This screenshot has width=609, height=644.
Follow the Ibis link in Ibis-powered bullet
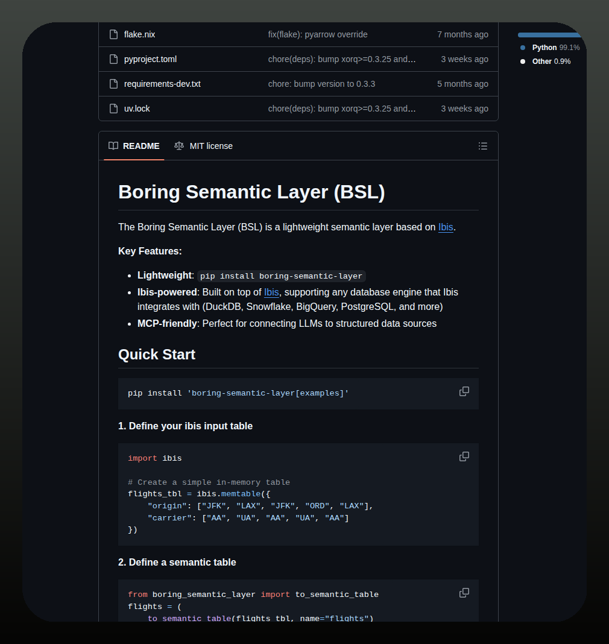coord(271,292)
